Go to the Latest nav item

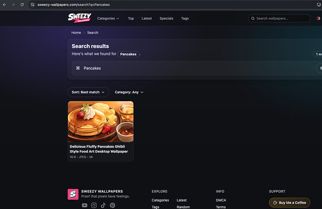coord(147,19)
